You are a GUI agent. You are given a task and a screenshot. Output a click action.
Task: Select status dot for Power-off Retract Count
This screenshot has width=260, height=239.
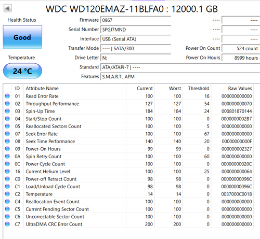click(x=7, y=179)
